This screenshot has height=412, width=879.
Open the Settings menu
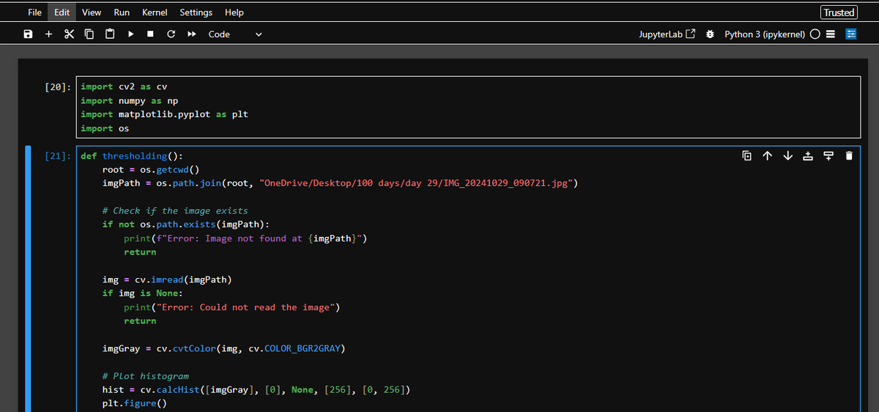196,12
